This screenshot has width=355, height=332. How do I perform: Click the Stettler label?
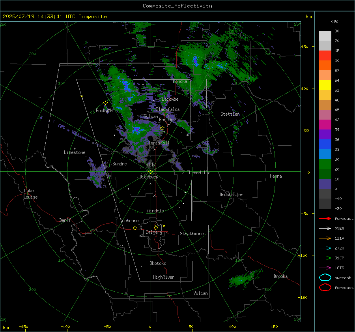click(230, 114)
